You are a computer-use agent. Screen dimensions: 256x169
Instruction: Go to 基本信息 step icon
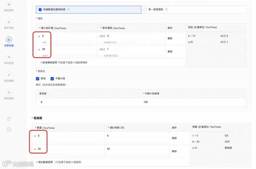click(9, 22)
